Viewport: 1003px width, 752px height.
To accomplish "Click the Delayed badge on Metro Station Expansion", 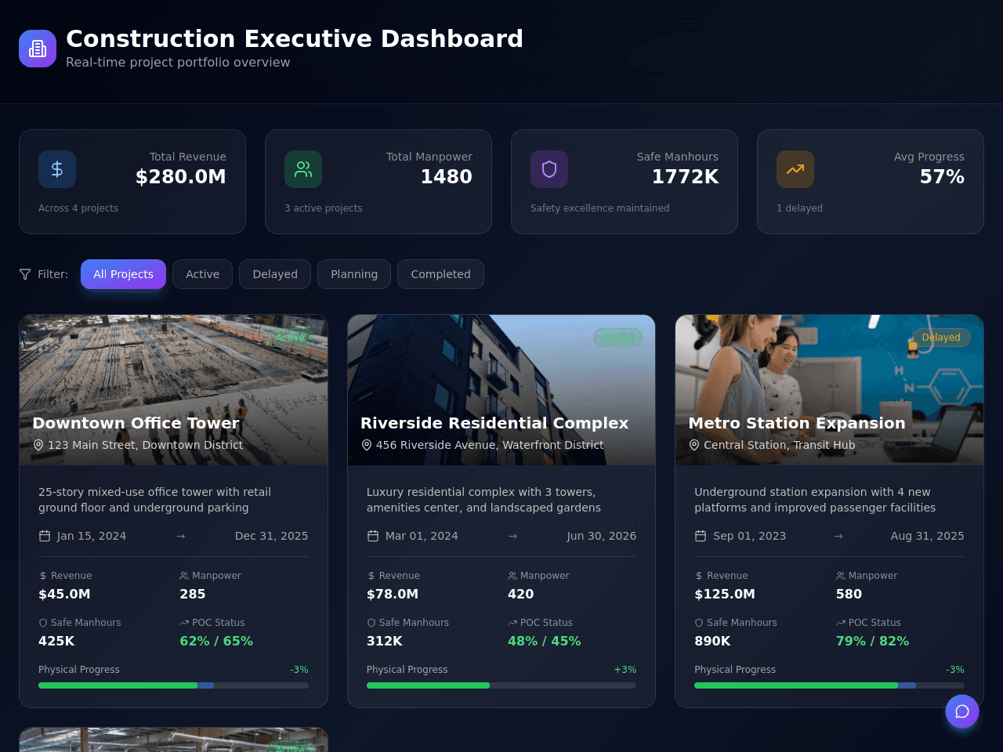I will click(x=941, y=338).
